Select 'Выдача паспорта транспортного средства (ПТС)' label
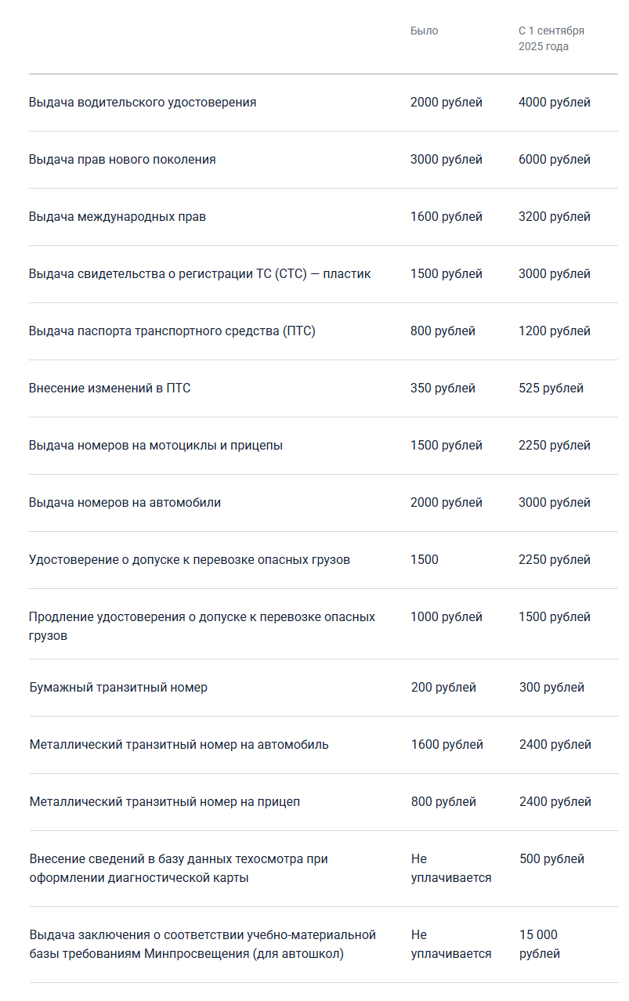Viewport: 629px width, 1001px height. 172,331
